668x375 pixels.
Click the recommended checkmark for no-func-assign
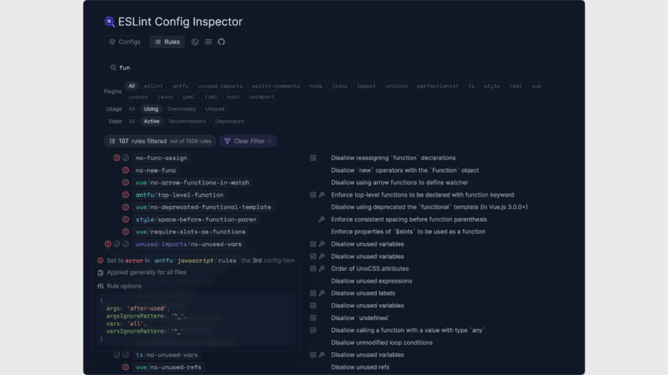[313, 158]
